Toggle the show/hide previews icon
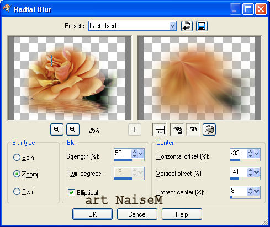 click(x=160, y=129)
